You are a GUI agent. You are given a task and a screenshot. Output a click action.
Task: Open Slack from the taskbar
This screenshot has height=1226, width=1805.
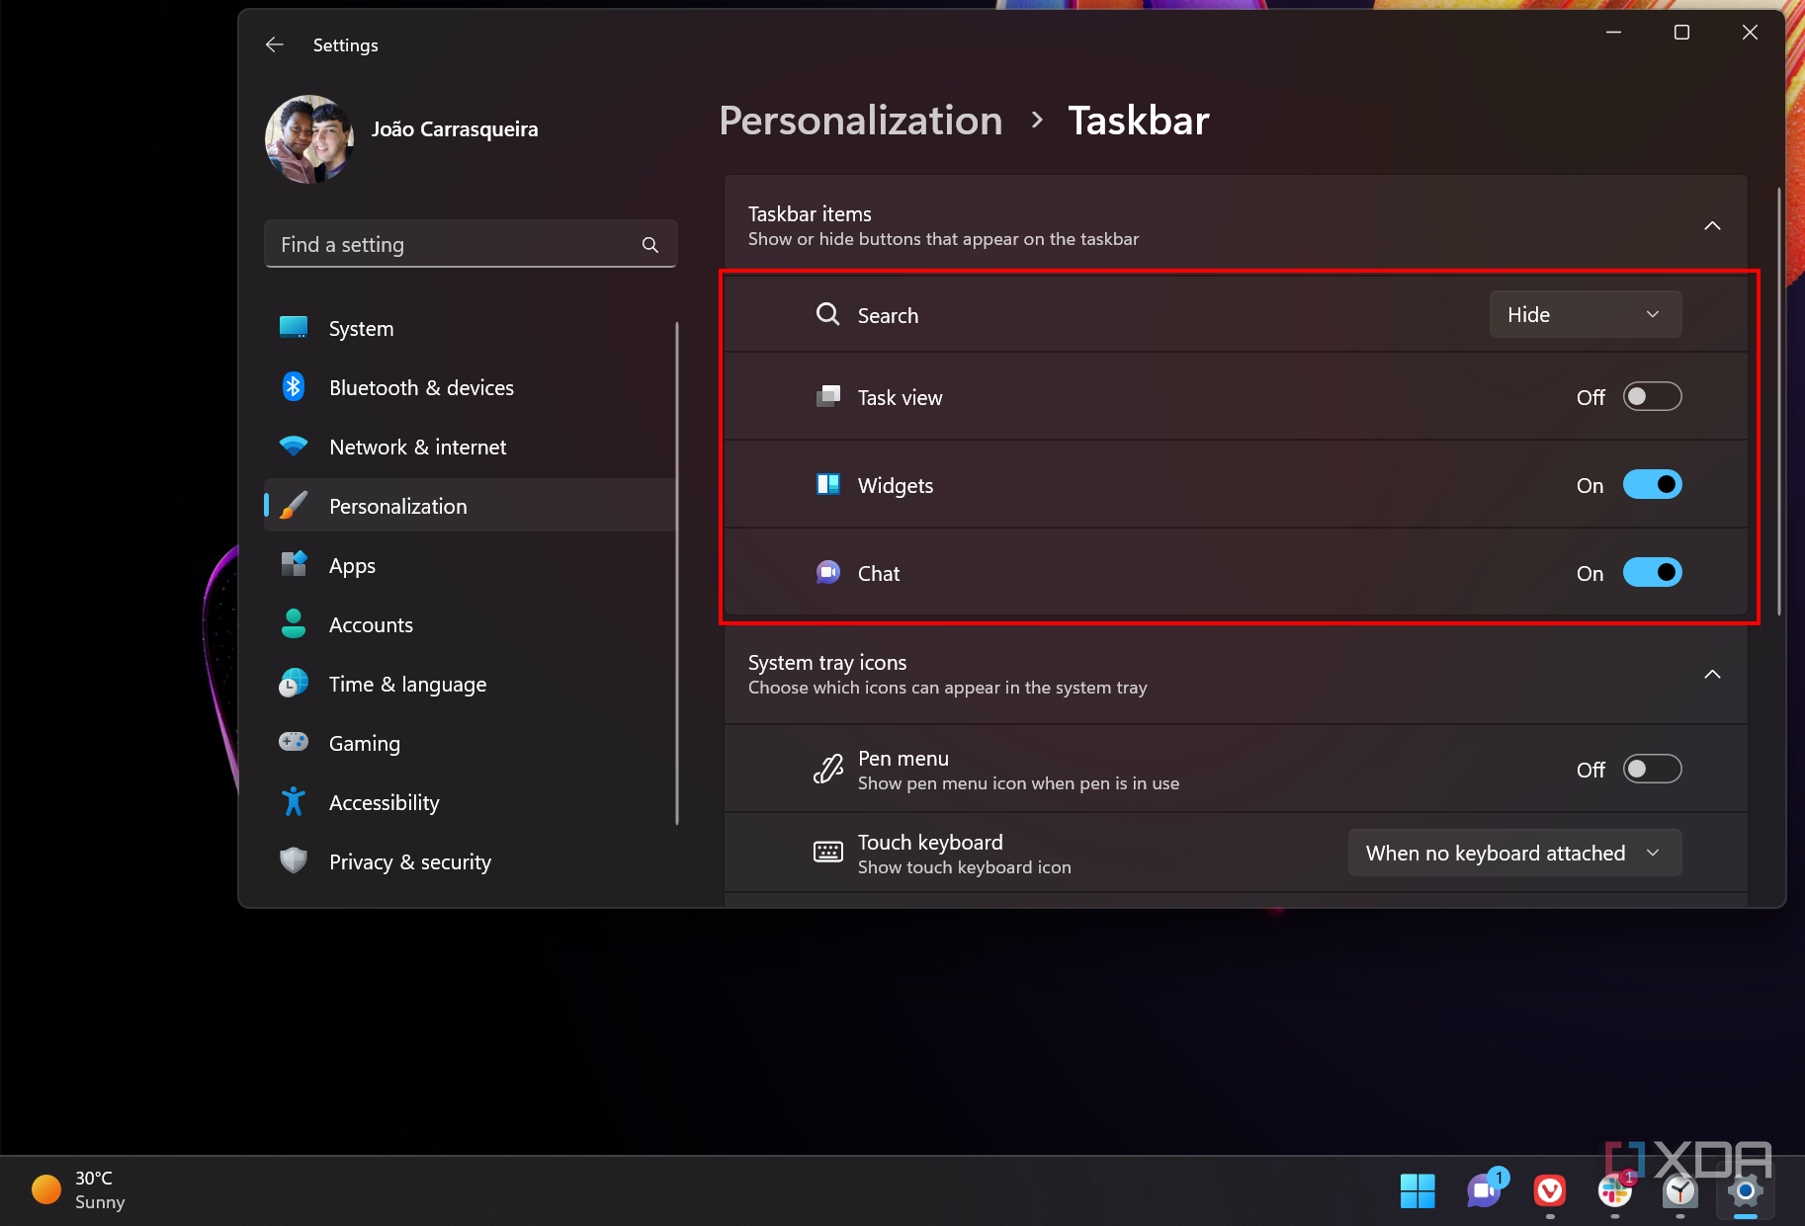coord(1613,1190)
